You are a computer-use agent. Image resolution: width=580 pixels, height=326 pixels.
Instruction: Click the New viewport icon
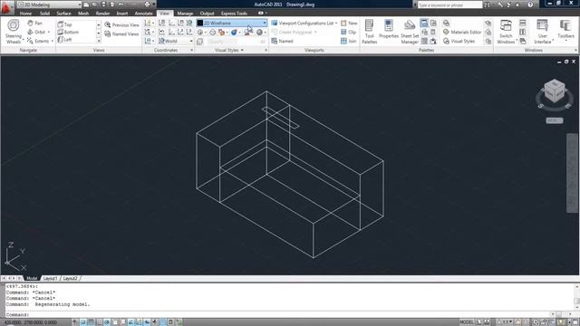[x=349, y=23]
